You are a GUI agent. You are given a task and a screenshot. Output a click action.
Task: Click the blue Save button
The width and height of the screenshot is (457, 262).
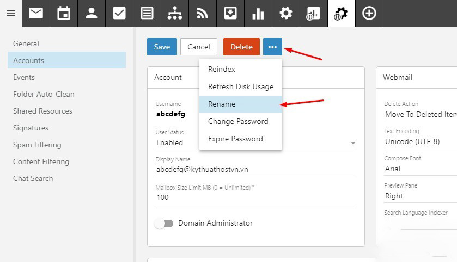[162, 47]
